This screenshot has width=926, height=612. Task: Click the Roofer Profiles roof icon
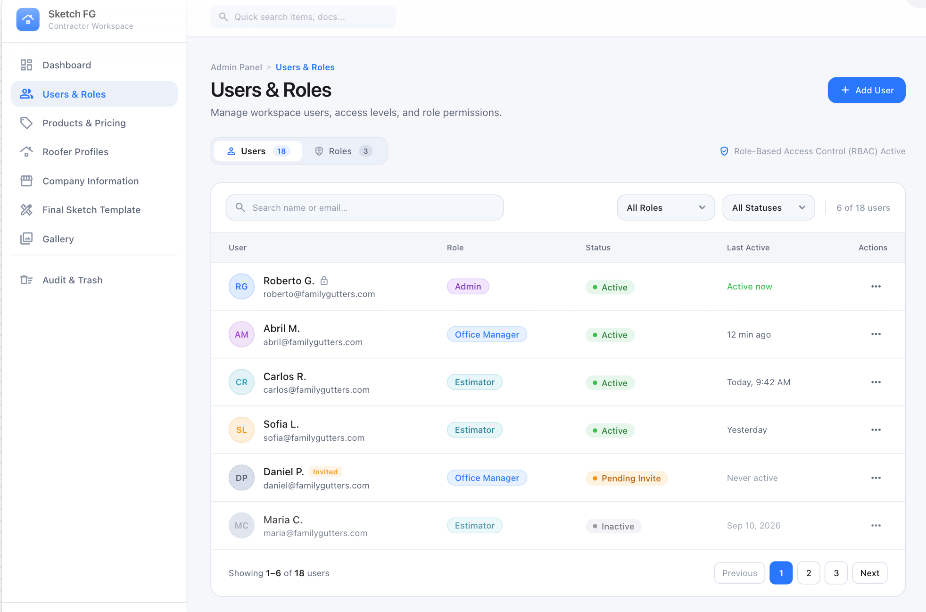click(x=26, y=151)
